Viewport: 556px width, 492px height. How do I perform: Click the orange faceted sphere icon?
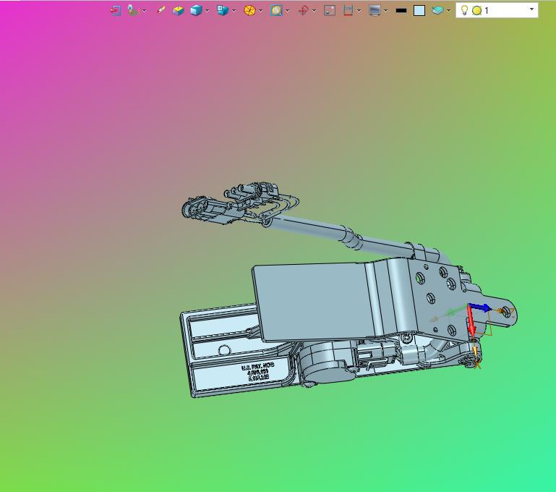tap(249, 11)
